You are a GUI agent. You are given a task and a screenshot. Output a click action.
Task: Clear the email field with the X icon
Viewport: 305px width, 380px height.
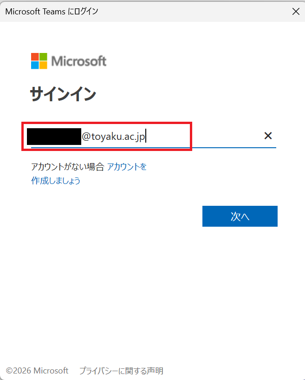point(268,136)
